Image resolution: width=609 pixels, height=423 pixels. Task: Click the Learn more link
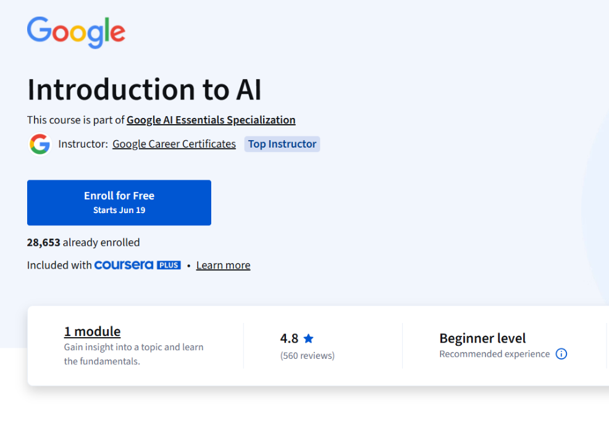coord(223,264)
